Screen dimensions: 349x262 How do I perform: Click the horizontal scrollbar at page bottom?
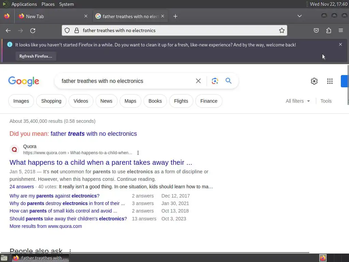[x=155, y=252]
